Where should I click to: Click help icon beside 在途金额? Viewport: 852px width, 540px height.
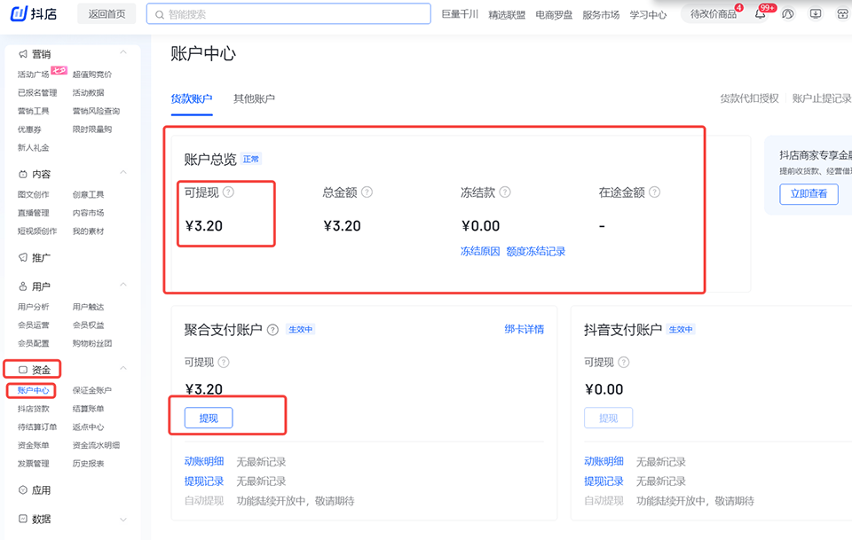pyautogui.click(x=655, y=192)
